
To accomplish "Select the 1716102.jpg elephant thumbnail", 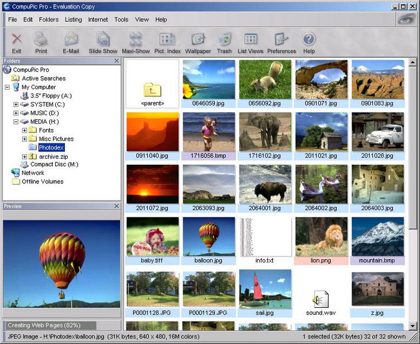I will tap(265, 132).
